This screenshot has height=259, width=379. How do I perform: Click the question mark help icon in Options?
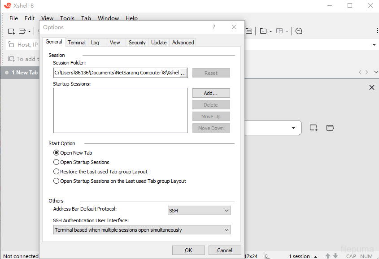[213, 27]
